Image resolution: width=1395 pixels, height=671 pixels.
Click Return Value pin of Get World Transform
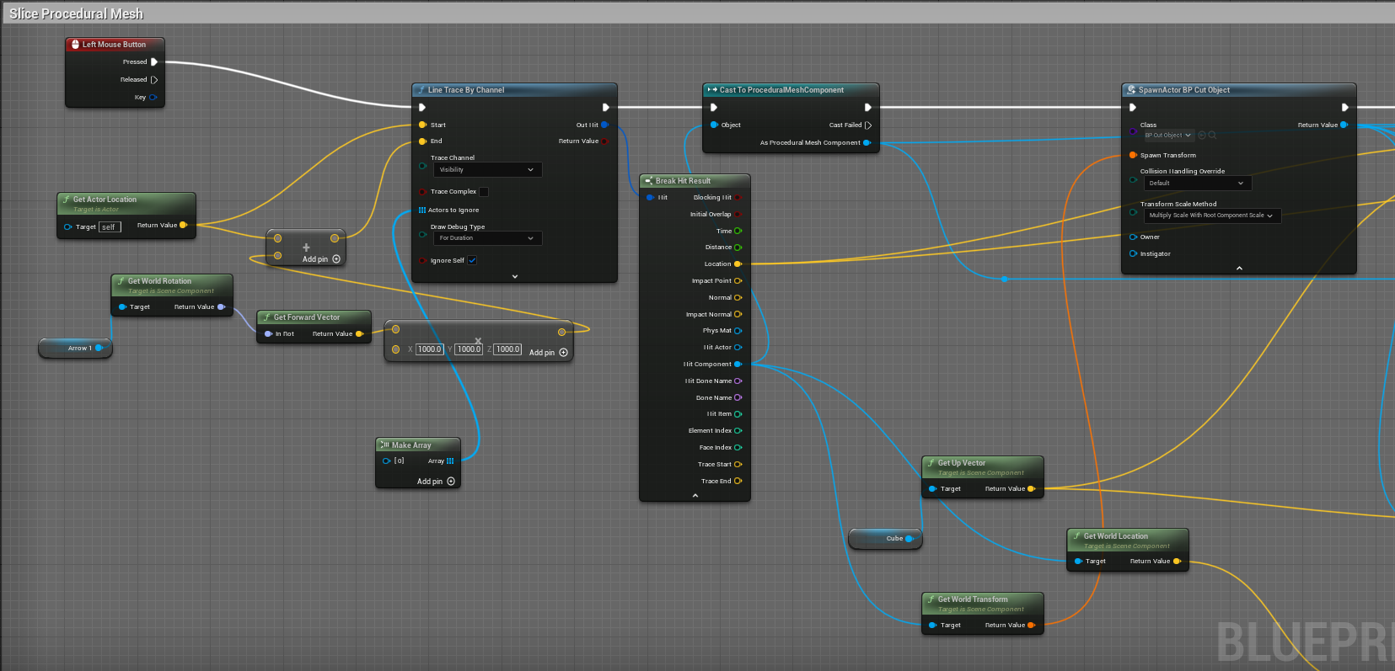(x=1031, y=625)
